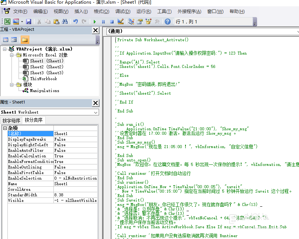This screenshot has height=239, width=299.
Task: Collapse the 模块 folder node
Action: (12, 85)
